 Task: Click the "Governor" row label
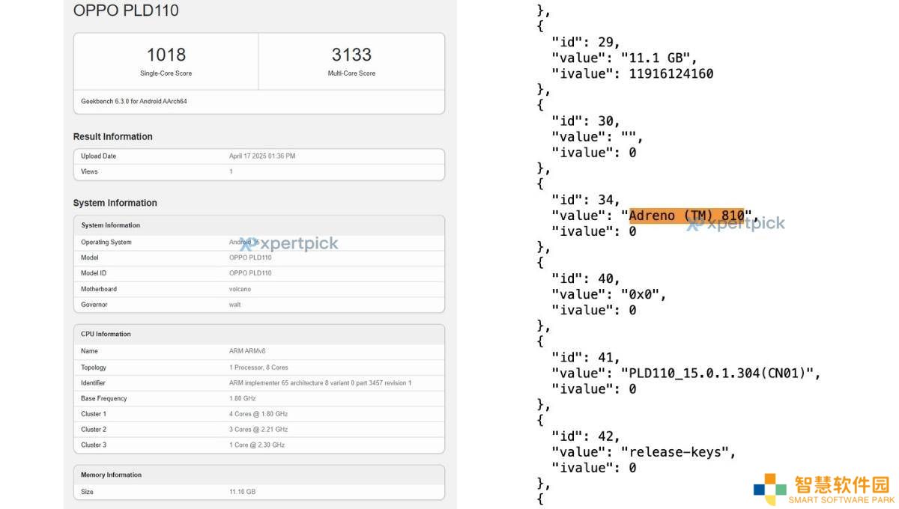click(x=94, y=305)
